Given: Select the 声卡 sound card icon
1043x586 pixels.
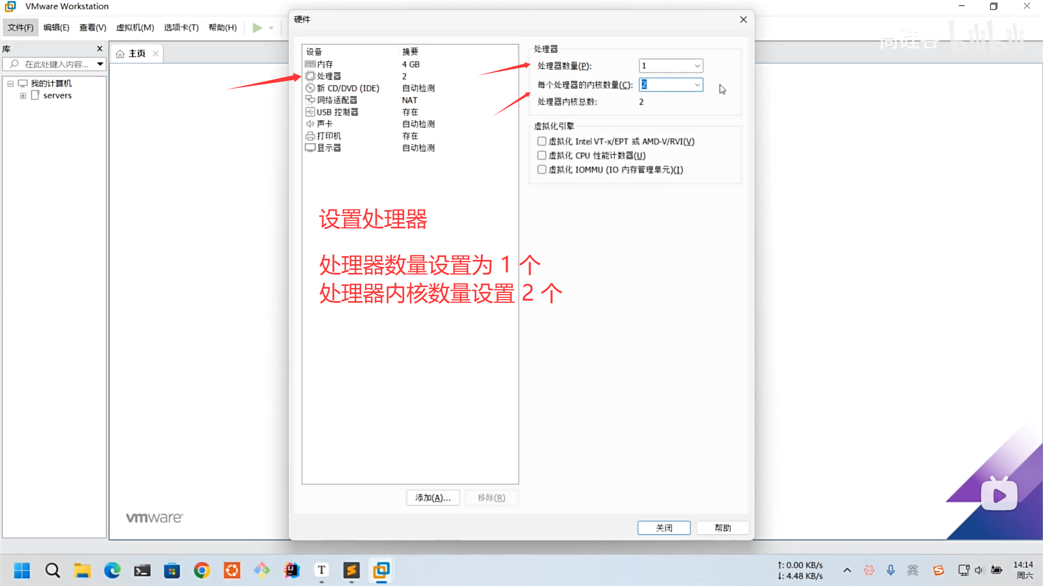Looking at the screenshot, I should 310,124.
